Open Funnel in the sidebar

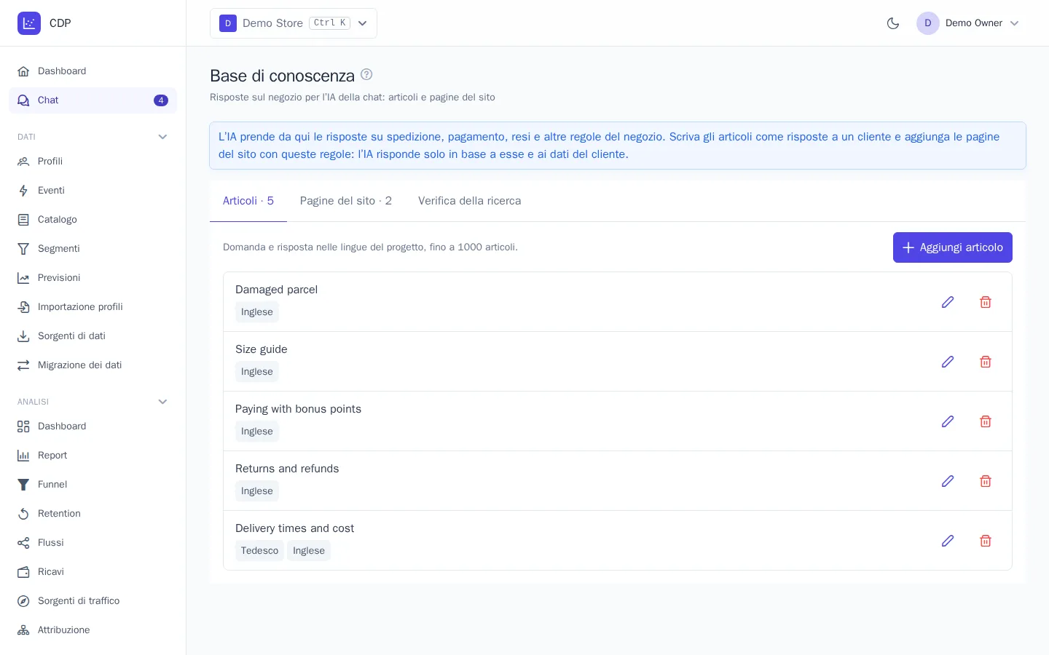[x=93, y=485]
